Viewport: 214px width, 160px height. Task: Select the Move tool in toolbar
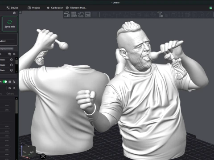point(106,15)
